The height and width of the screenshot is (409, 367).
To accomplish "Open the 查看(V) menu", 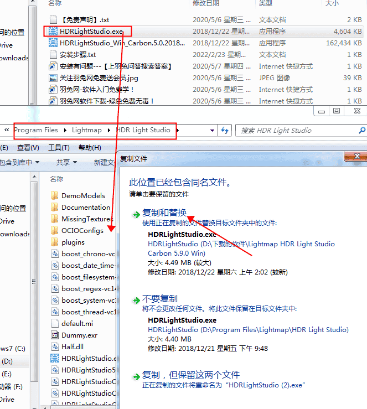I will point(28,148).
